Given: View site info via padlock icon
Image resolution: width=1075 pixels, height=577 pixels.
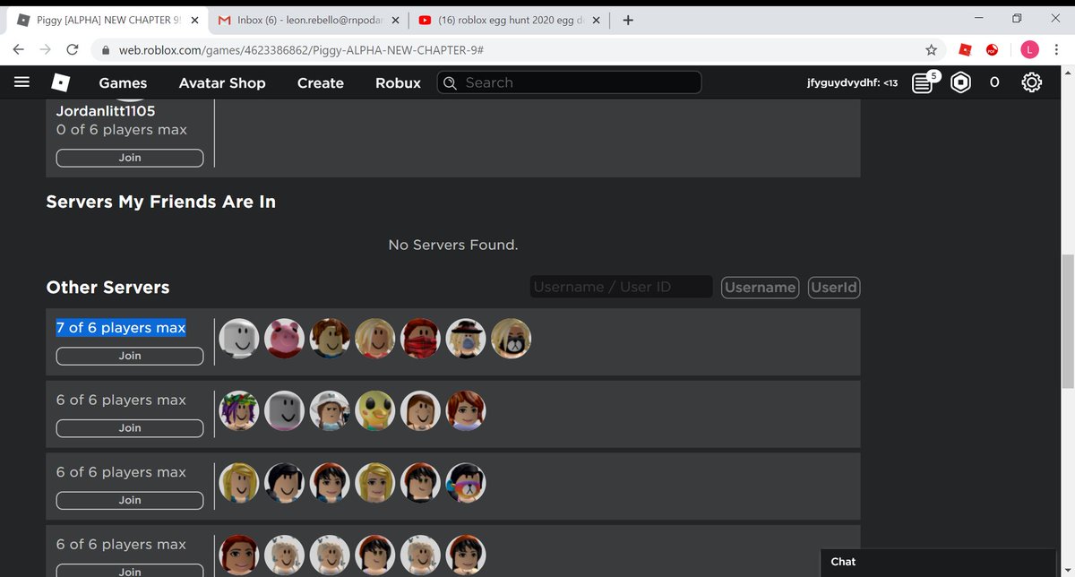Looking at the screenshot, I should (x=104, y=49).
